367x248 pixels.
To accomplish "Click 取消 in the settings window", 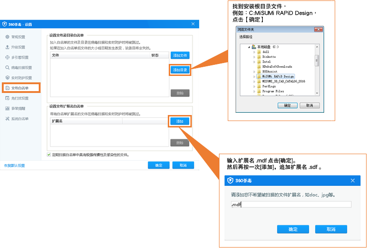I will (183, 165).
